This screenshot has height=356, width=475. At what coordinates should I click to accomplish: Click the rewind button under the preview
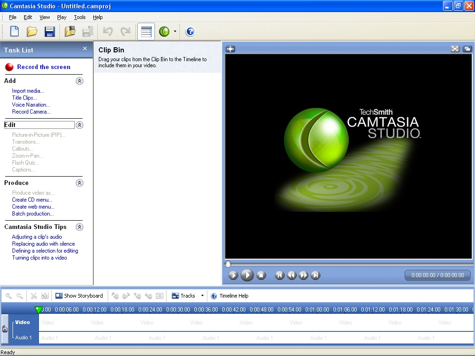coord(292,275)
